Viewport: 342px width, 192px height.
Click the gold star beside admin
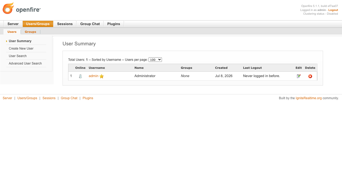pos(102,76)
